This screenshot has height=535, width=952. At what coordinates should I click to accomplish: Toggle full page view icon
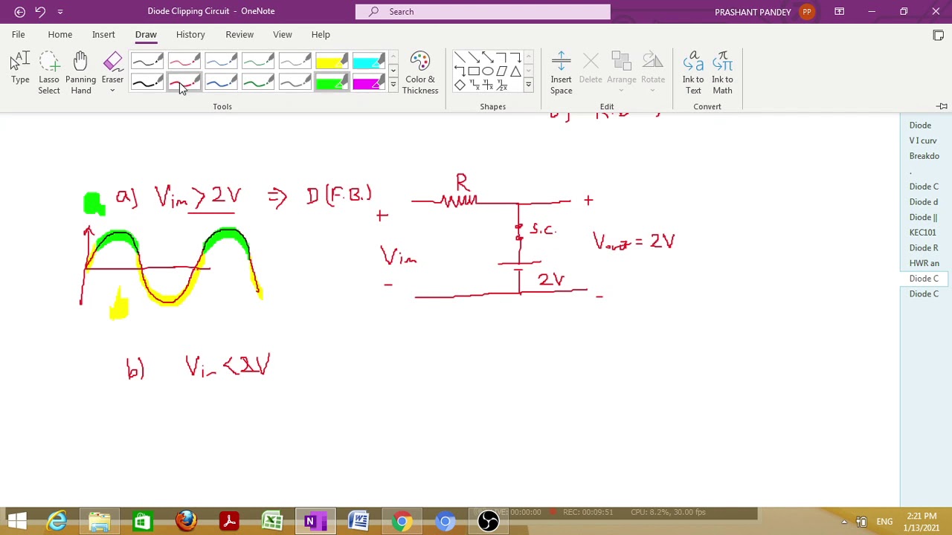939,35
